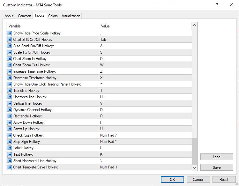
Task: Click the icon beside Horizontal line Hotkey
Action: pyautogui.click(x=10, y=97)
